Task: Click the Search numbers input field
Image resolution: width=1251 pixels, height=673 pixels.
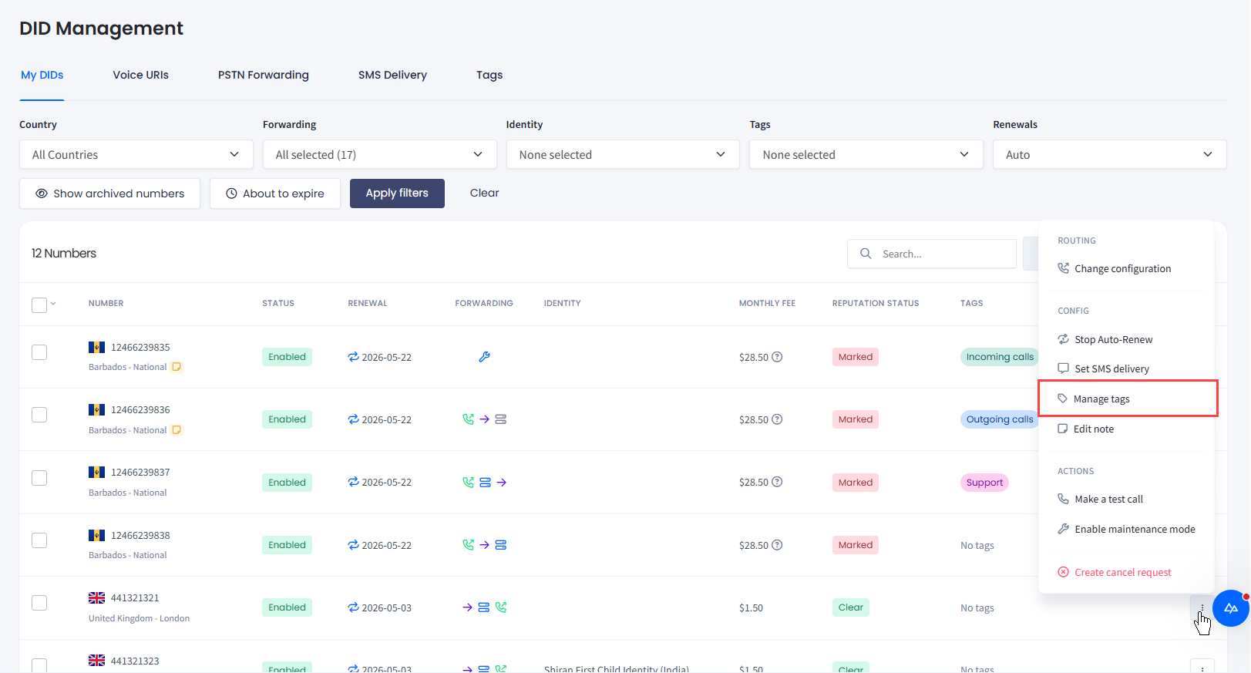Action: [x=932, y=254]
